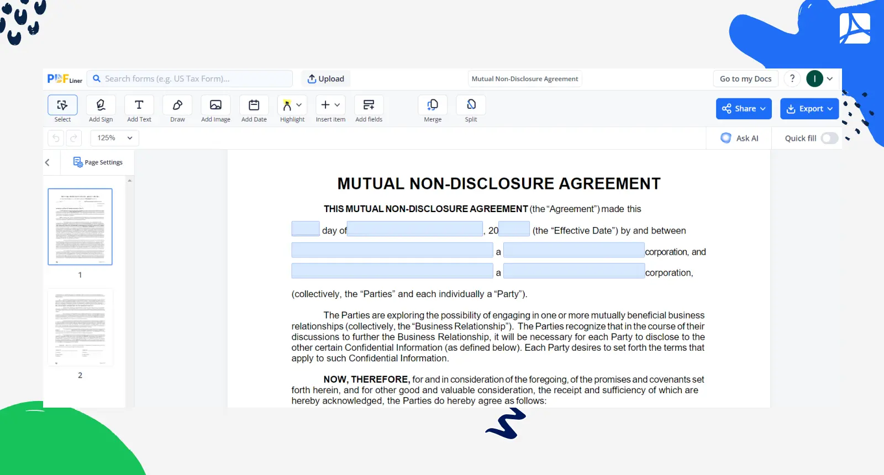Expand the account menu chevron
The width and height of the screenshot is (884, 475).
tap(830, 79)
